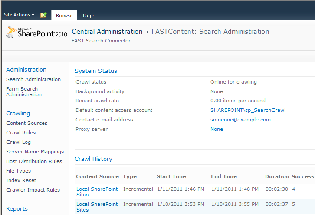This screenshot has width=315, height=215.
Task: Go to Farm Search Administration
Action: 24,91
